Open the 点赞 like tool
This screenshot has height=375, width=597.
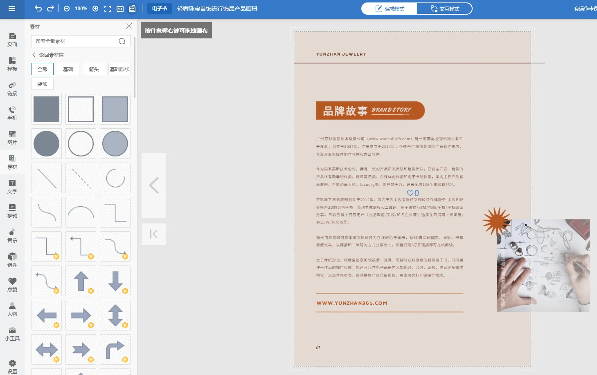click(x=12, y=285)
